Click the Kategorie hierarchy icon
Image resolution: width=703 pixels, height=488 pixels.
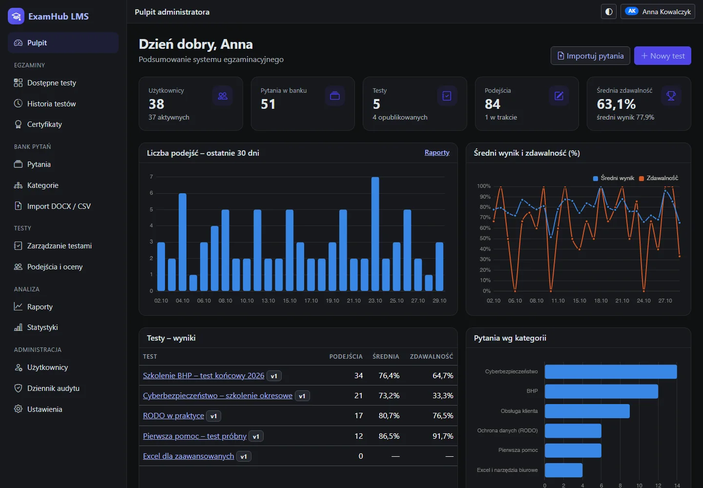tap(18, 185)
